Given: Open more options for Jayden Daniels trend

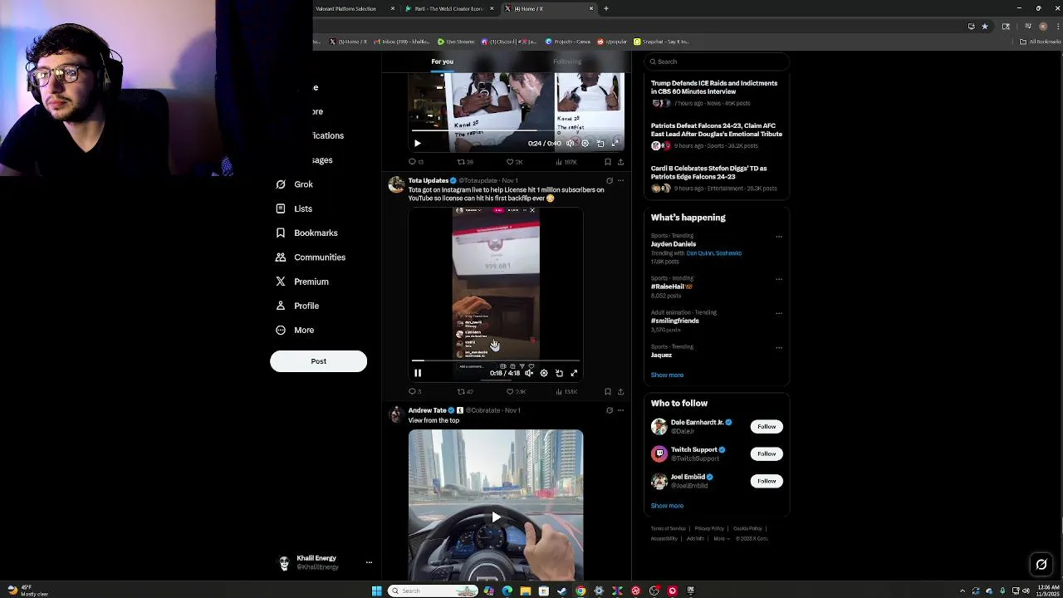Looking at the screenshot, I should coord(779,237).
